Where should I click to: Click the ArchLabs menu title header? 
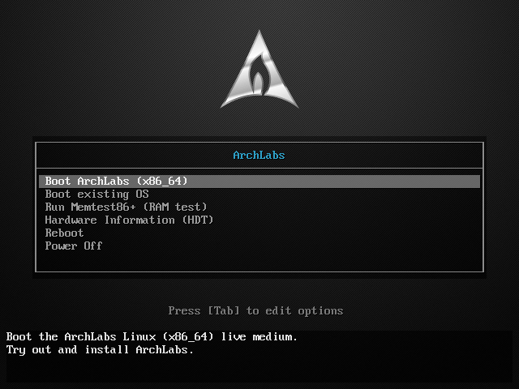coord(259,155)
